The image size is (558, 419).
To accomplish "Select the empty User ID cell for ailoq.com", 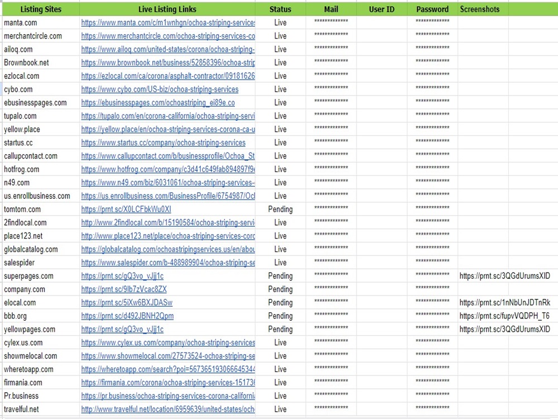I will [382, 50].
